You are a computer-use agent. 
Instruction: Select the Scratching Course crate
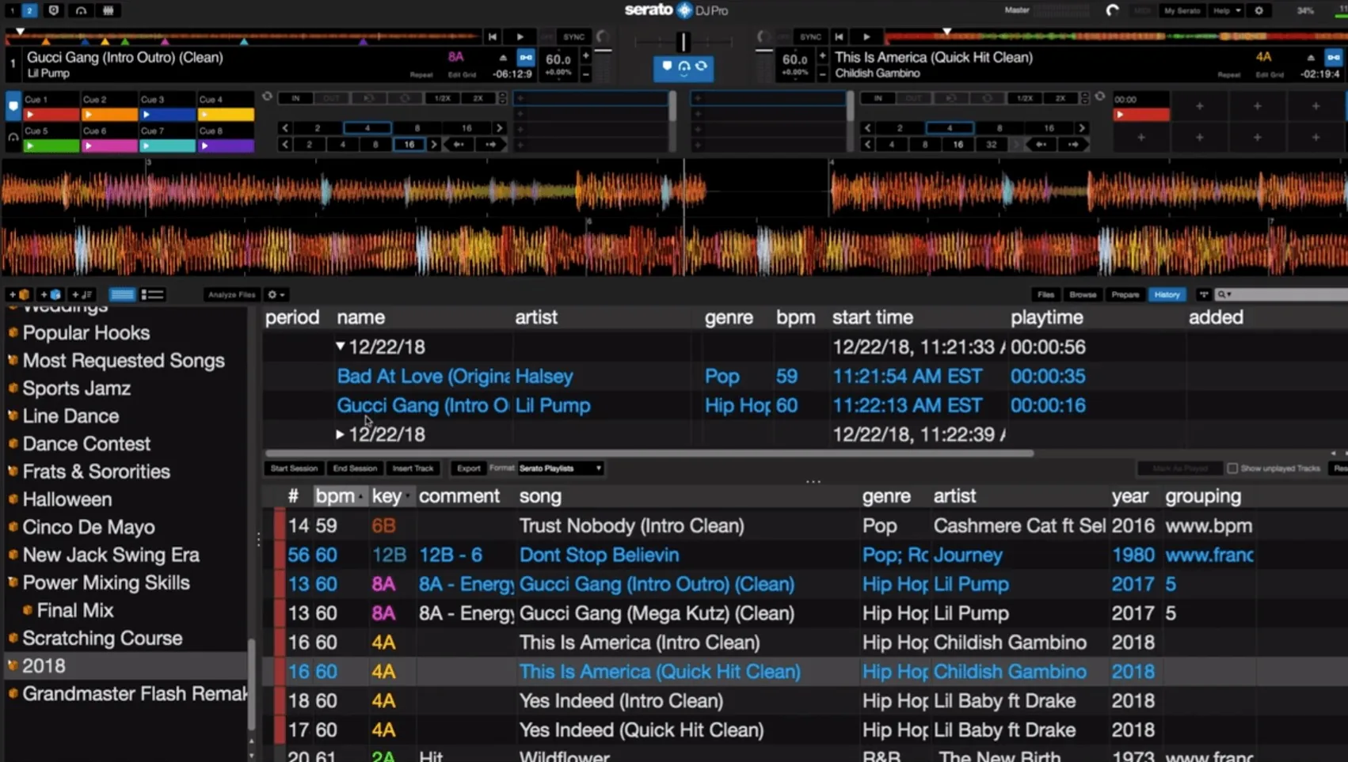[102, 638]
